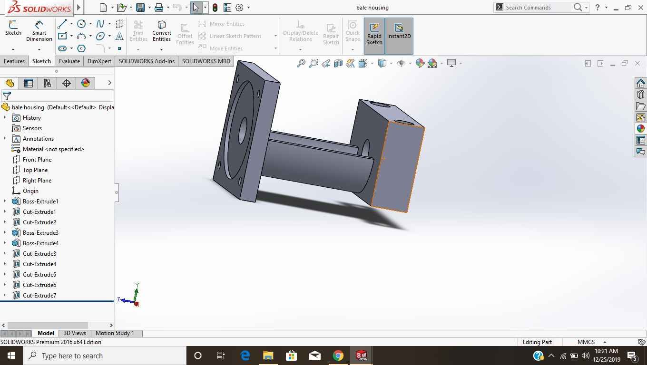Click the DisplayManager color sphere icon

(86, 83)
